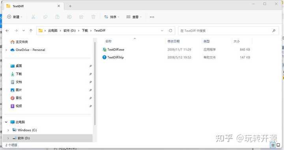
Task: Switch to large thumbnails view icon
Action: [x=278, y=145]
